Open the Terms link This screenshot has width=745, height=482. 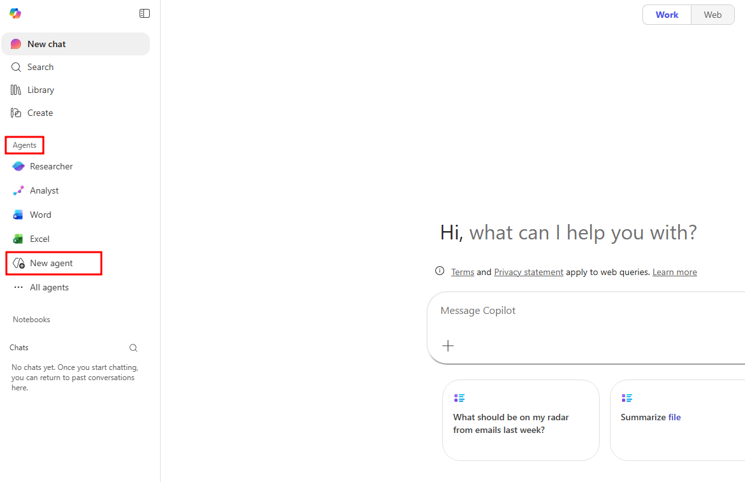point(463,272)
